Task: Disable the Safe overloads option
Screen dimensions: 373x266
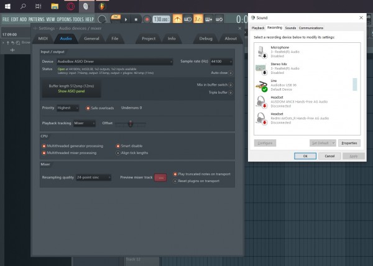Action: 88,108
